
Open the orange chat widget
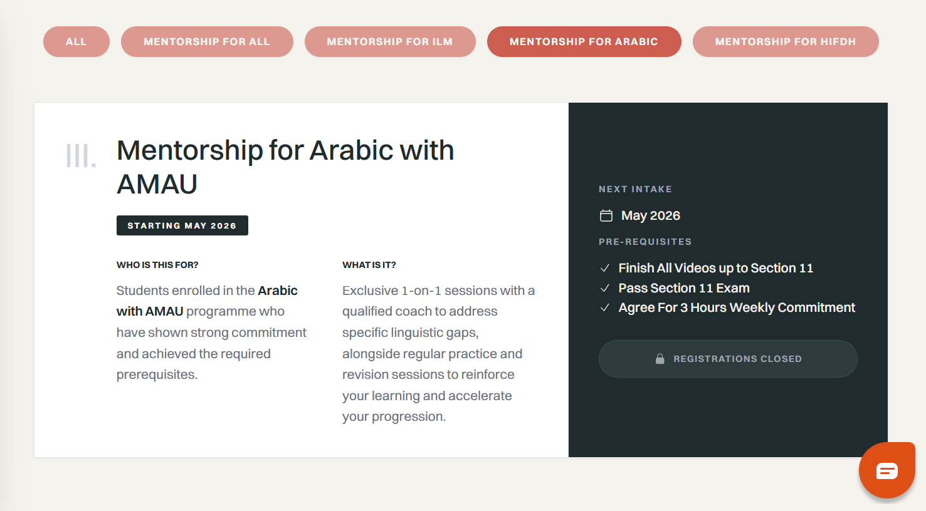coord(887,470)
